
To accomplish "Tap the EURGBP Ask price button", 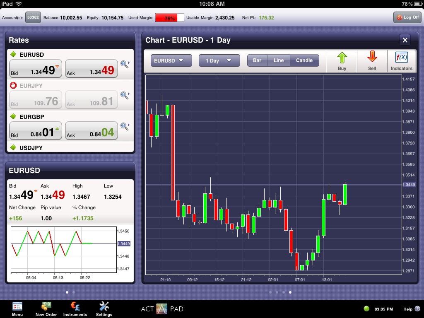I will point(92,131).
